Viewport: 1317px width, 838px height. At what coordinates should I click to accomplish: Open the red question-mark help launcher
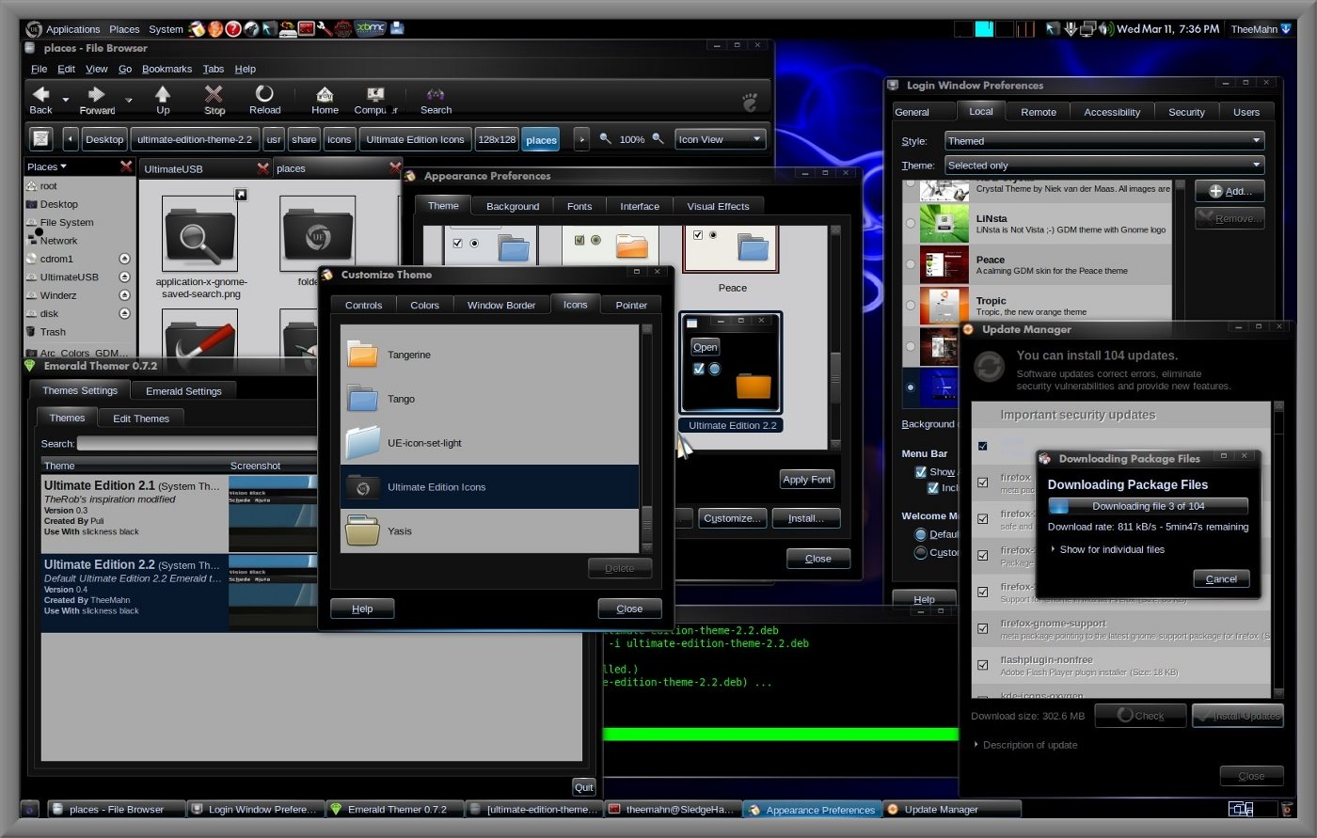point(233,28)
